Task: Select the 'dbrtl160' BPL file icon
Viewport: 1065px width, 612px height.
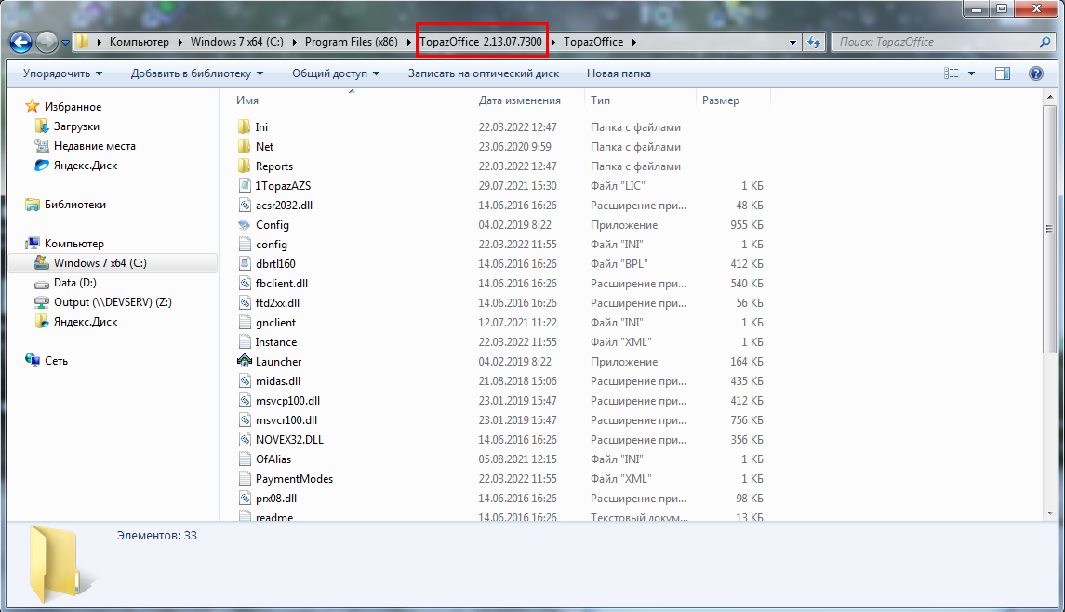Action: click(x=245, y=263)
